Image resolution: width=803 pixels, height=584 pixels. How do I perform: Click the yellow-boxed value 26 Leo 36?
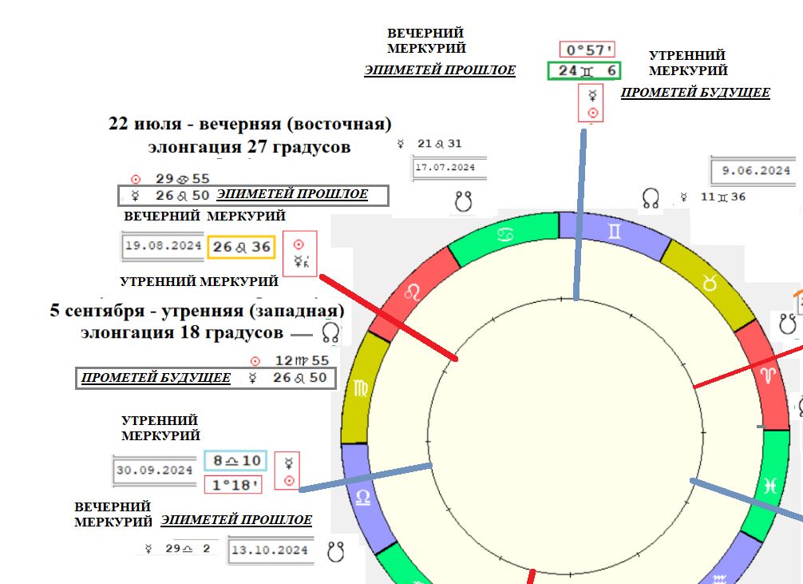[x=242, y=247]
